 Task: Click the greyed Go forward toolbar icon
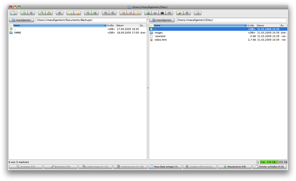pyautogui.click(x=31, y=13)
